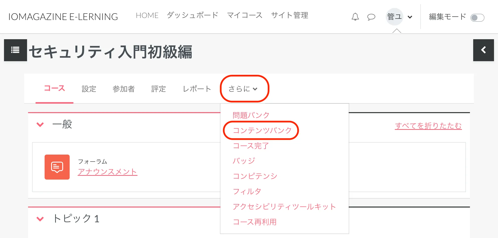498x238 pixels.
Task: Select コンテンツバンク from the menu
Action: 262,130
